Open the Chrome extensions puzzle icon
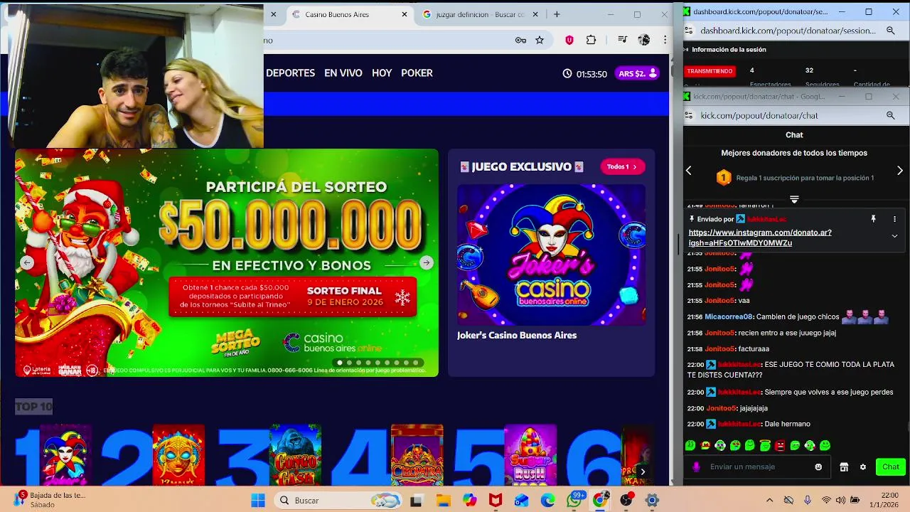The width and height of the screenshot is (910, 512). (591, 41)
